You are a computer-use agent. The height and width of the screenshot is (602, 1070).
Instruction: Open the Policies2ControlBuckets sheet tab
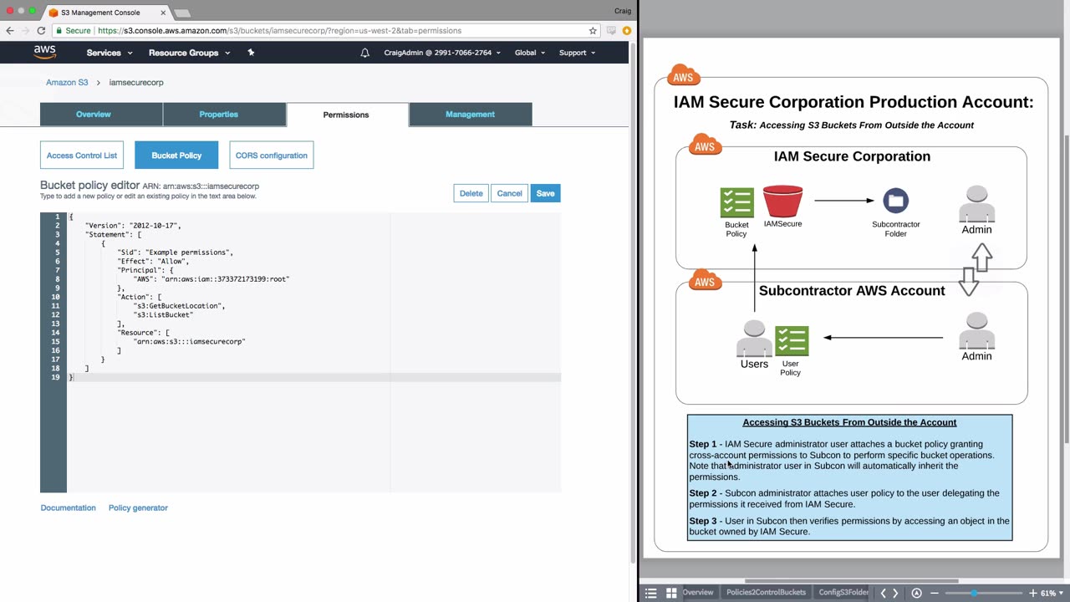click(x=766, y=593)
